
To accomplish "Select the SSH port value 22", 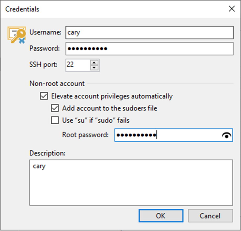I will point(76,65).
